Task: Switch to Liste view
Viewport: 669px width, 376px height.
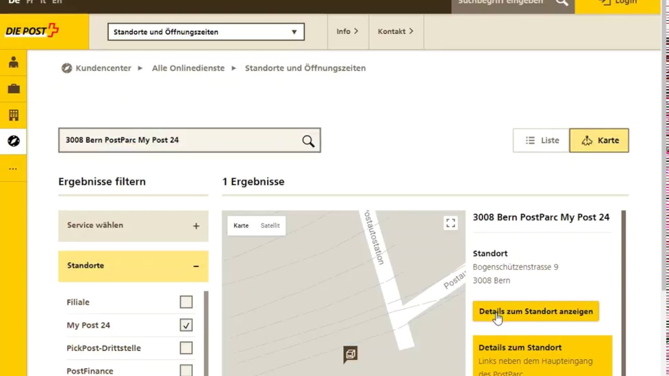Action: click(x=541, y=140)
